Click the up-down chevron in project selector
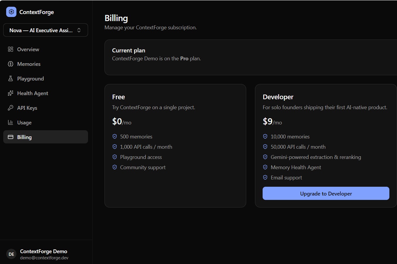 click(79, 30)
